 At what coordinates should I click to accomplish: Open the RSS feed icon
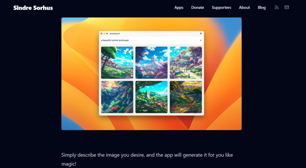tap(276, 7)
